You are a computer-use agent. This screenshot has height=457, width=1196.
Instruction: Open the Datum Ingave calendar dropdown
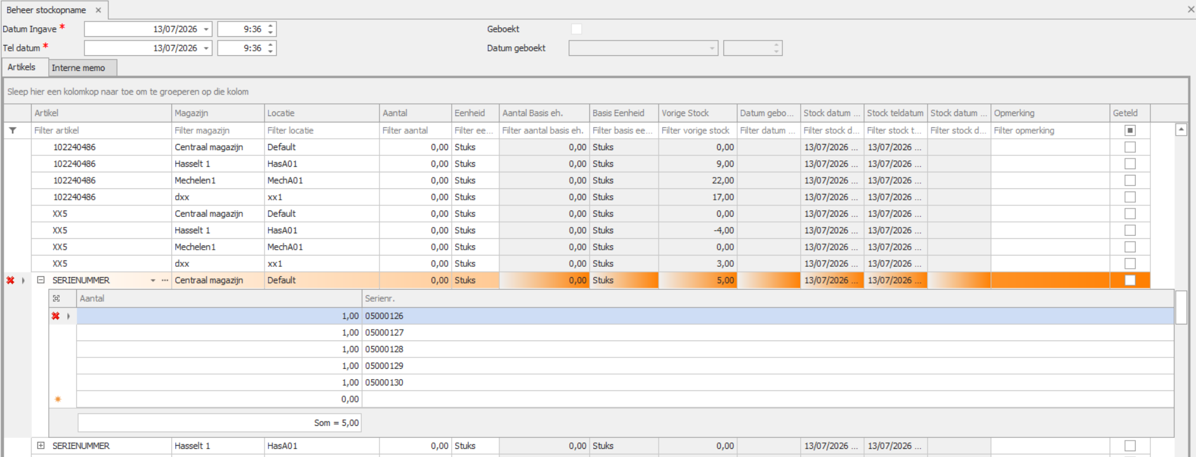(206, 29)
